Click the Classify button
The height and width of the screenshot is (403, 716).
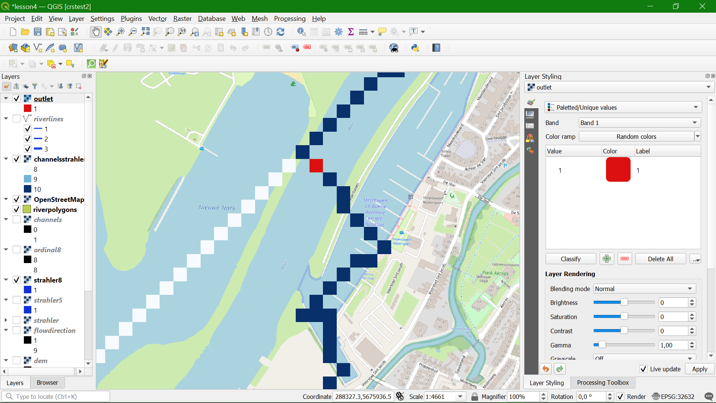(x=570, y=259)
